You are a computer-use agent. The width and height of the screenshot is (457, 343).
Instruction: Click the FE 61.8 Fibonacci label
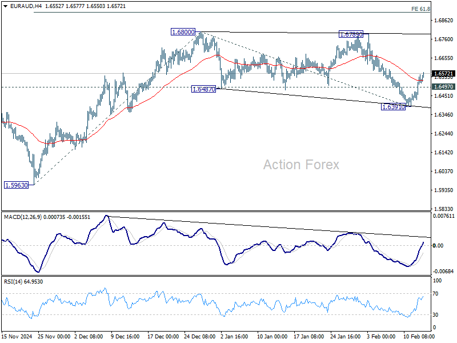tap(420, 9)
